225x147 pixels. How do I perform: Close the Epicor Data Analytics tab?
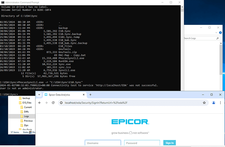84,95
